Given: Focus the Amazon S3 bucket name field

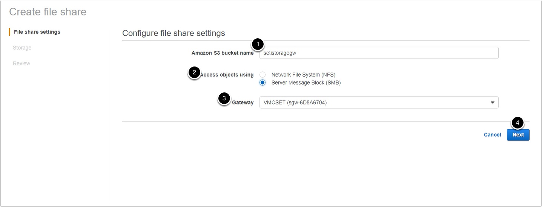Looking at the screenshot, I should pos(379,53).
